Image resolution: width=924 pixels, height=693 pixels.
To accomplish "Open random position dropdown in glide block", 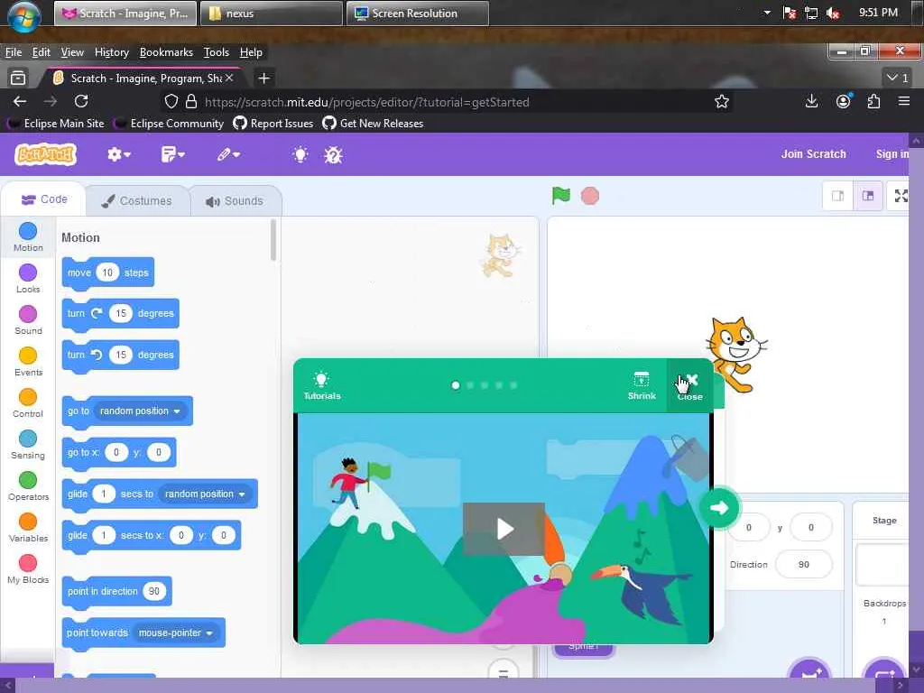I will click(205, 494).
